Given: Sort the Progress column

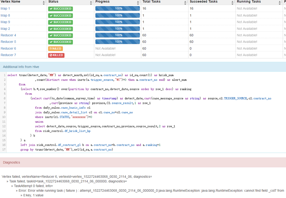Looking at the screenshot, I should click(138, 2).
